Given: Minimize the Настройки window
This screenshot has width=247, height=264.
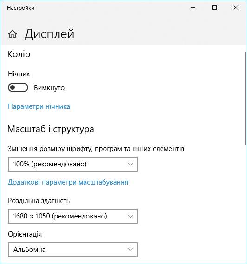Looking at the screenshot, I should pyautogui.click(x=193, y=7).
